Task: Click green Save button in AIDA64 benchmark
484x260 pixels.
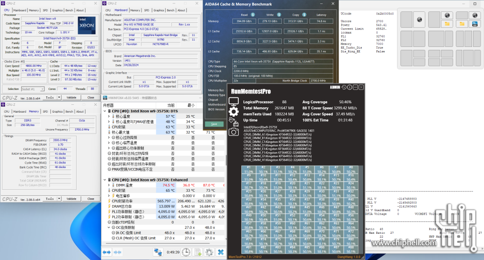Action: pos(214,124)
